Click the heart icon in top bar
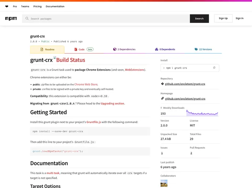 (x=7, y=7)
